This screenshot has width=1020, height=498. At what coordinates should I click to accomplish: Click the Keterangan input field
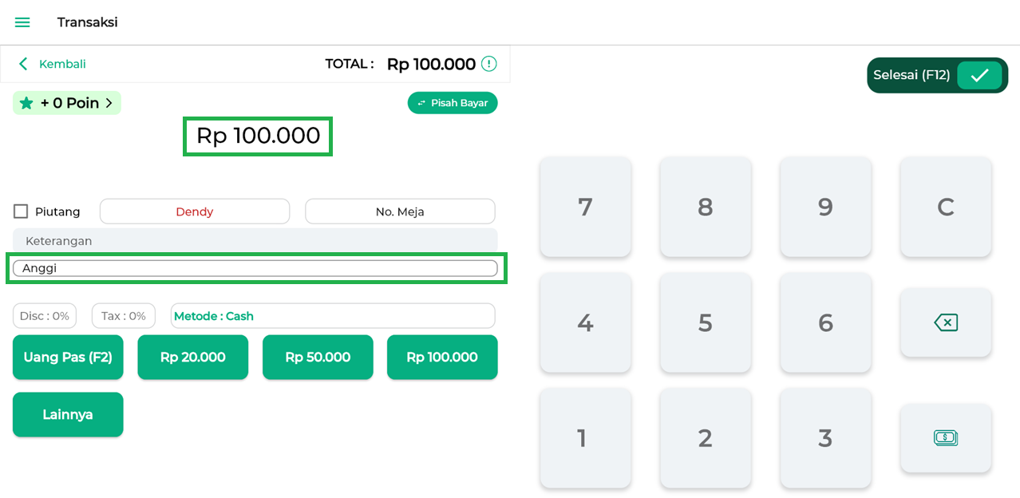[255, 241]
